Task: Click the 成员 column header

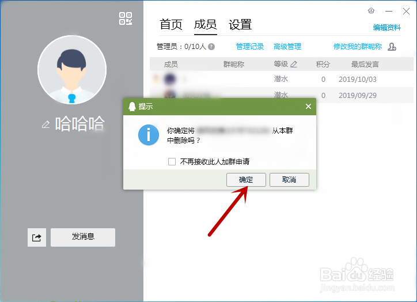Action: click(170, 64)
